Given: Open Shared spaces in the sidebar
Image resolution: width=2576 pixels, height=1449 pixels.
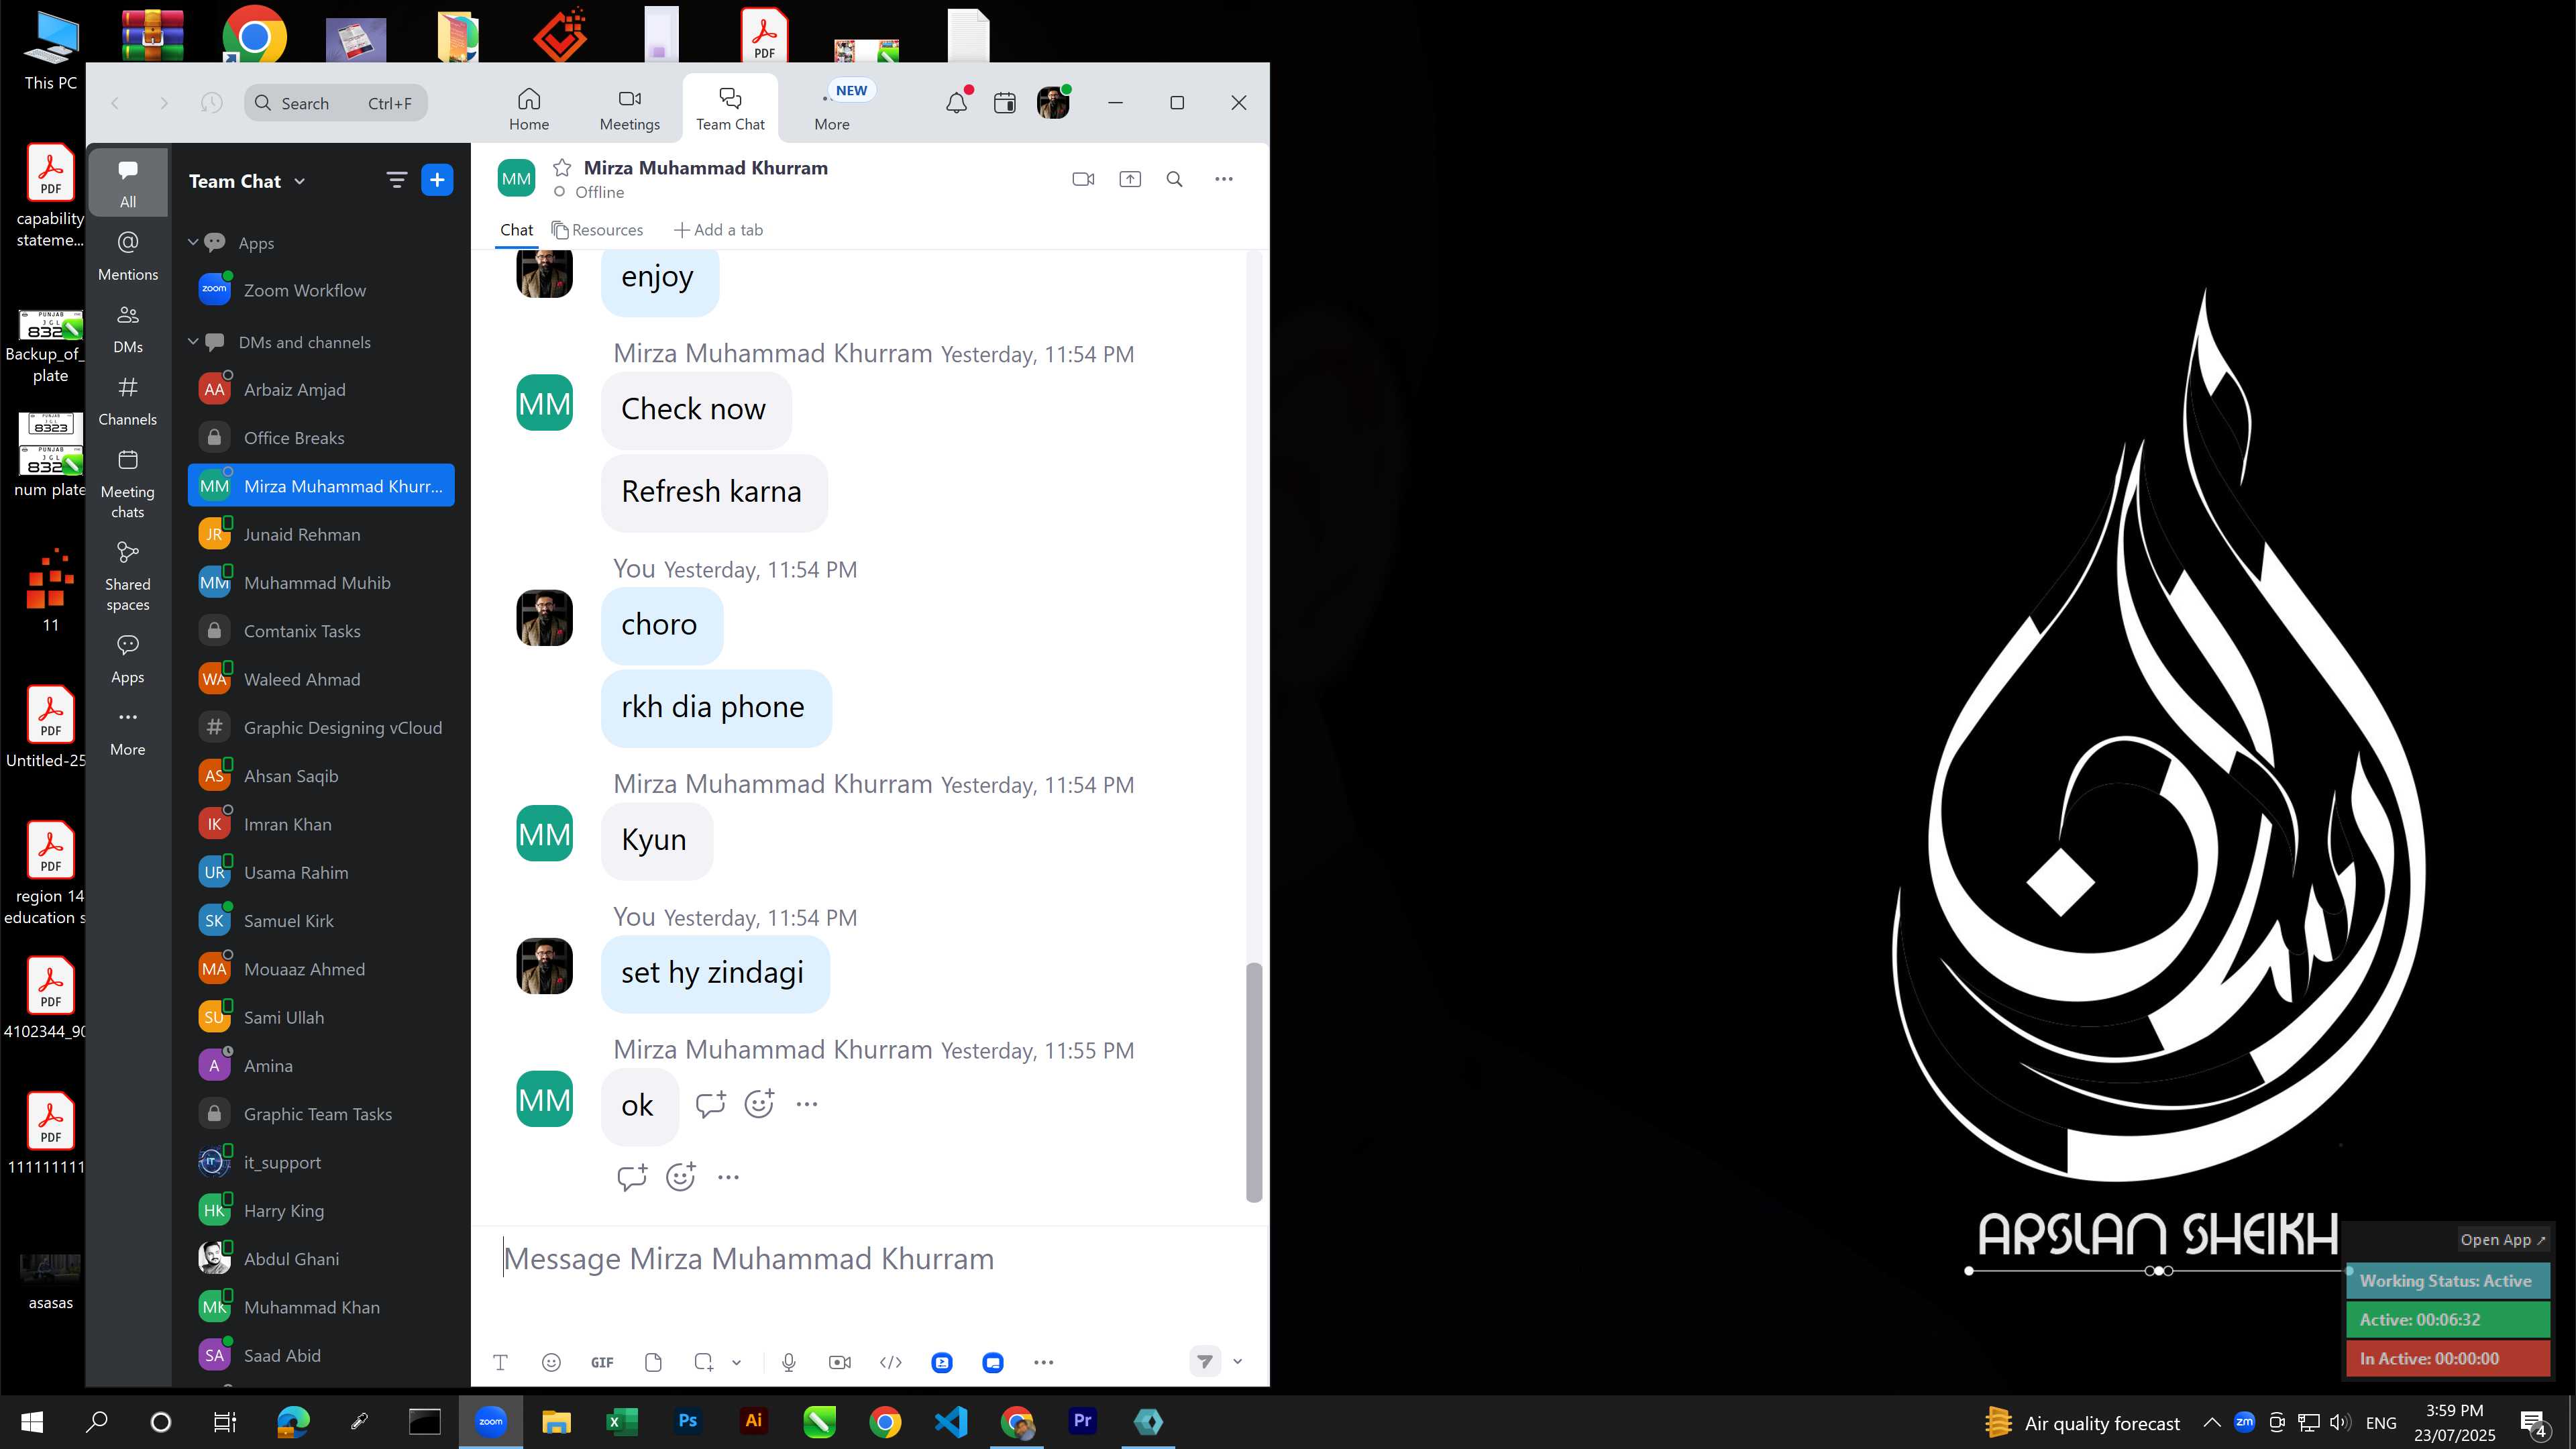Looking at the screenshot, I should coord(128,576).
